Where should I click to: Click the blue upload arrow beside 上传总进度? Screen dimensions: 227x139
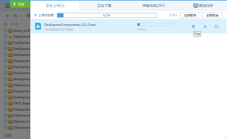point(35,15)
